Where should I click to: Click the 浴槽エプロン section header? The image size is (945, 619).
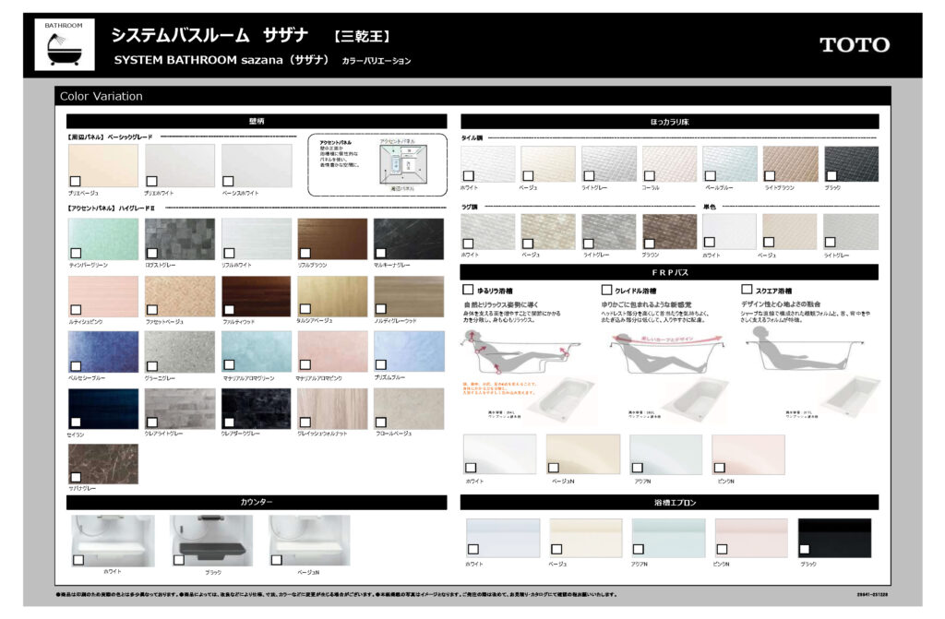pyautogui.click(x=670, y=502)
